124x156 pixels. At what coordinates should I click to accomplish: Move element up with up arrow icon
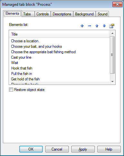(x=97, y=26)
